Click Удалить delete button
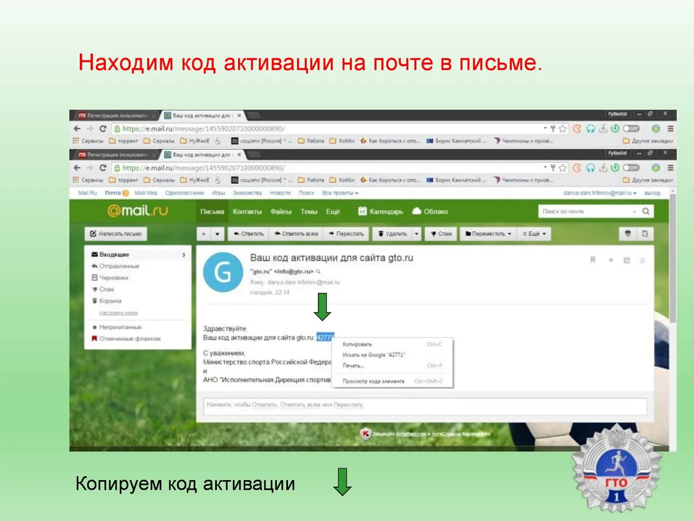The height and width of the screenshot is (521, 694). 393,234
